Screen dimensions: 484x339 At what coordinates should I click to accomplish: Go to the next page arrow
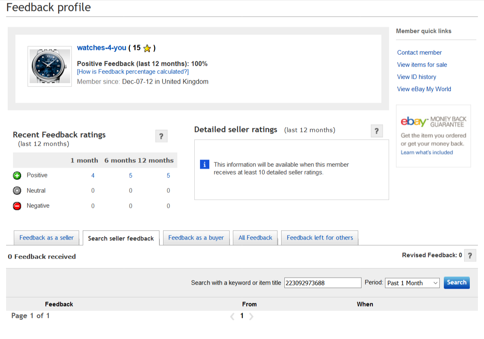click(251, 316)
